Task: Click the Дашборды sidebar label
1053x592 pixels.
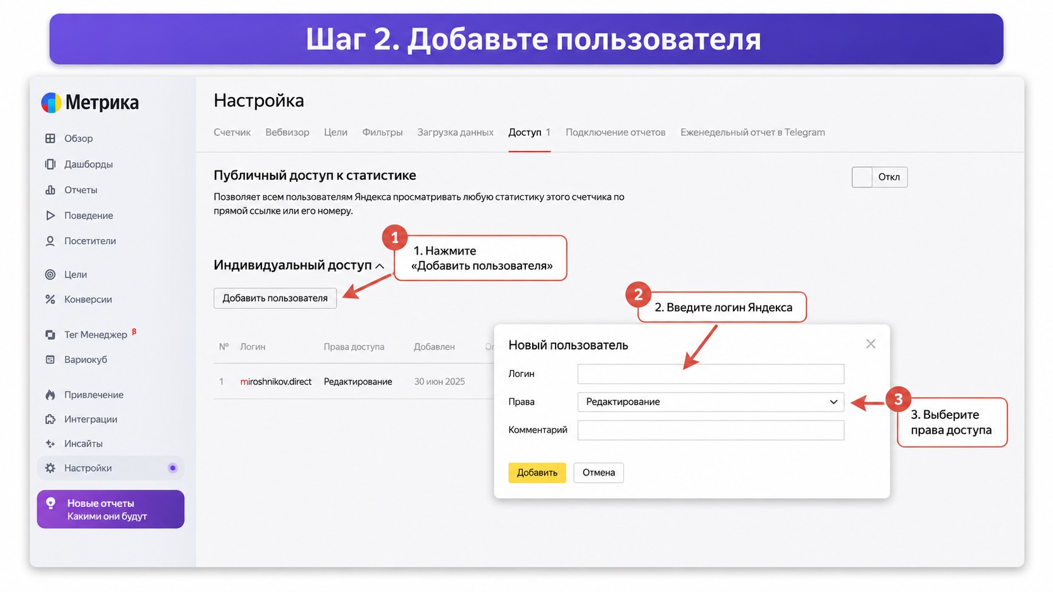Action: [88, 164]
